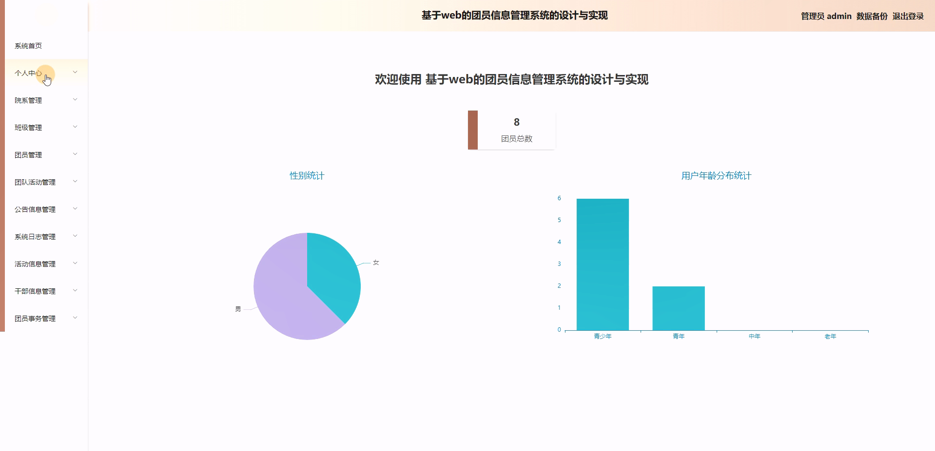Click the 管理员 admin account label
The image size is (935, 451).
tap(823, 16)
